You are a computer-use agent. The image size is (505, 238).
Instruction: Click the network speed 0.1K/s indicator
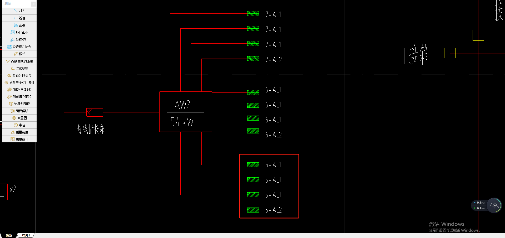[x=480, y=205]
